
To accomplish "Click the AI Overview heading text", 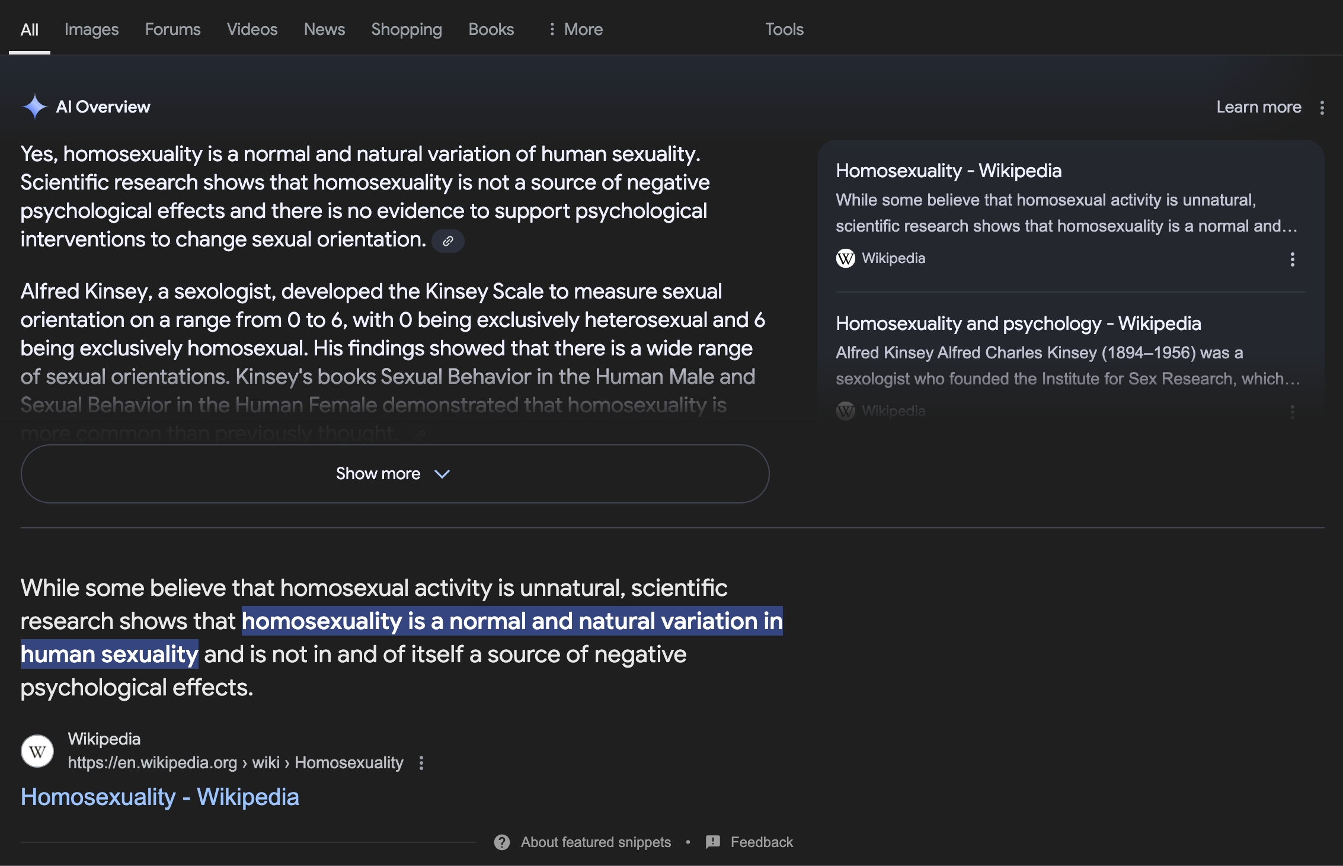I will point(103,107).
